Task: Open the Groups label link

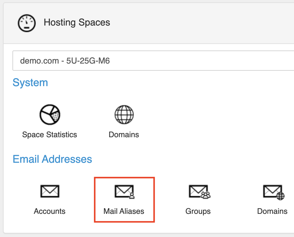Action: pos(198,211)
